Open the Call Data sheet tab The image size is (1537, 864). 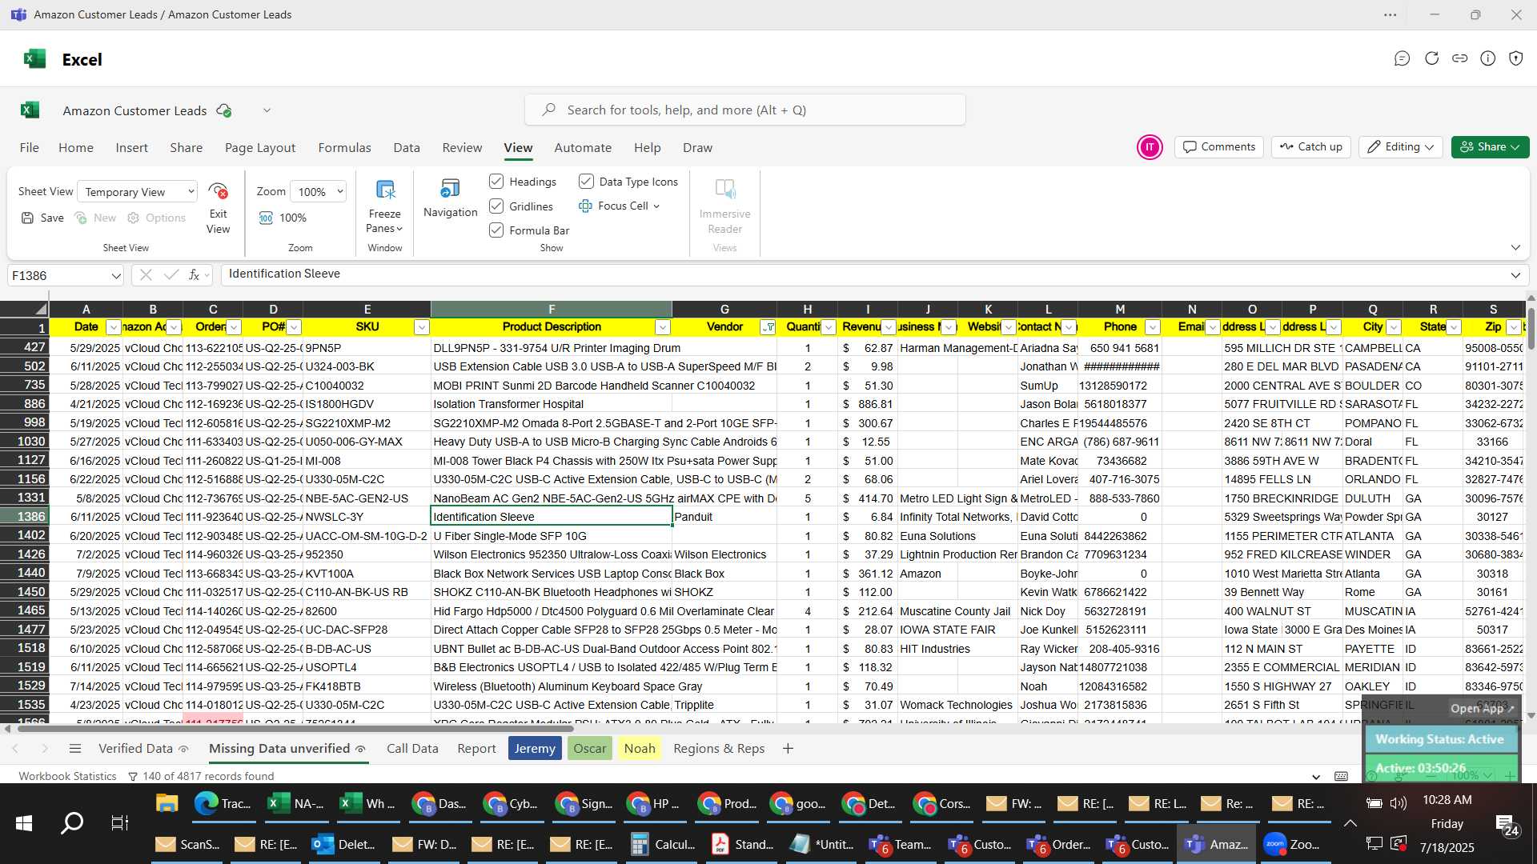pos(412,748)
